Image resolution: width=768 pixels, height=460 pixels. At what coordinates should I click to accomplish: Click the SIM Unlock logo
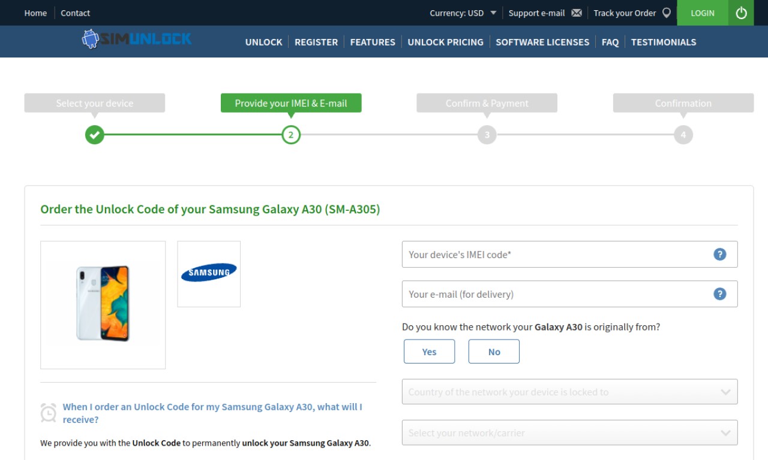[137, 40]
